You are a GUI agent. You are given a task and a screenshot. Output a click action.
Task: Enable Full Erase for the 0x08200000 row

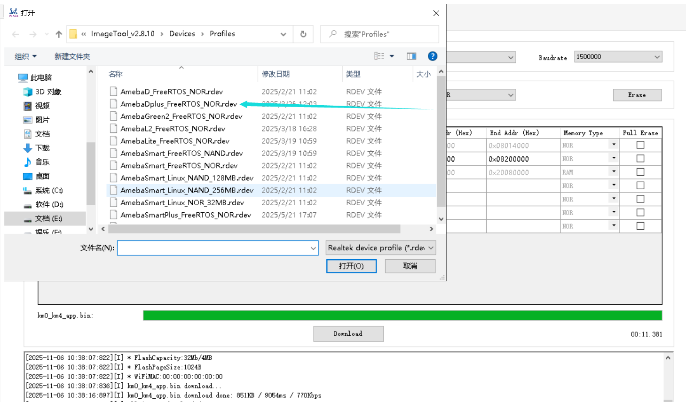point(640,159)
